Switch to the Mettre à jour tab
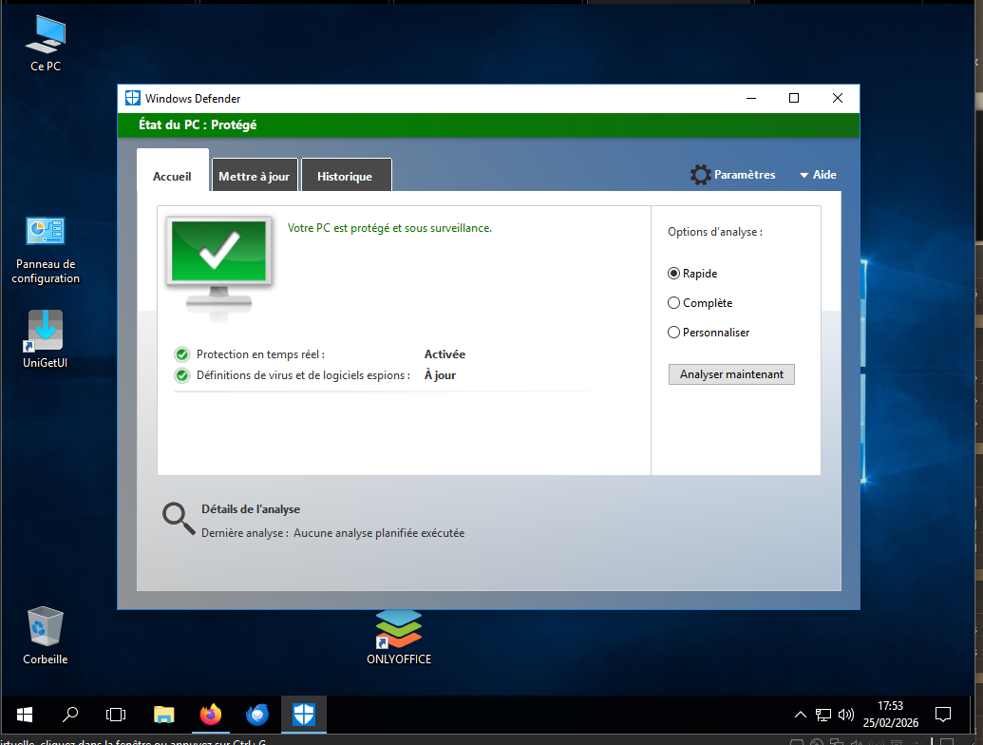Viewport: 983px width, 745px height. coord(254,176)
